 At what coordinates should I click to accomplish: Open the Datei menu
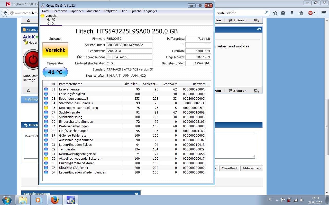[45, 11]
